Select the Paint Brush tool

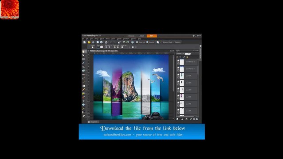[83, 82]
